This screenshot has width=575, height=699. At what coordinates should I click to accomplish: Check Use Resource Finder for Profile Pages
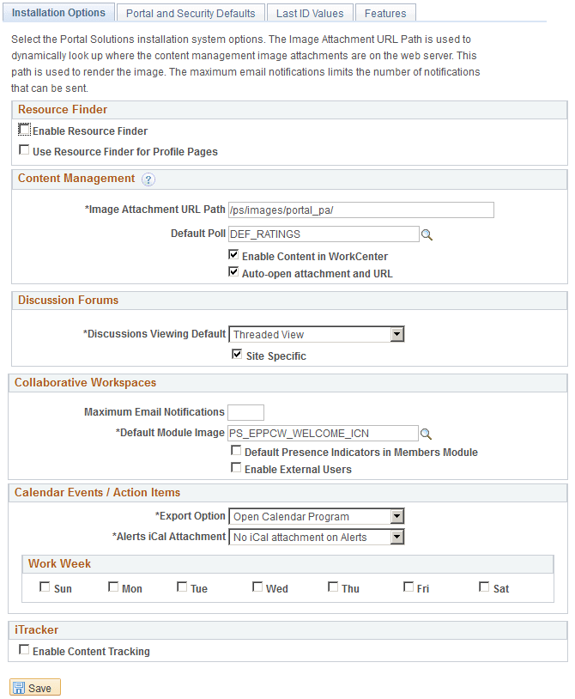click(x=24, y=150)
